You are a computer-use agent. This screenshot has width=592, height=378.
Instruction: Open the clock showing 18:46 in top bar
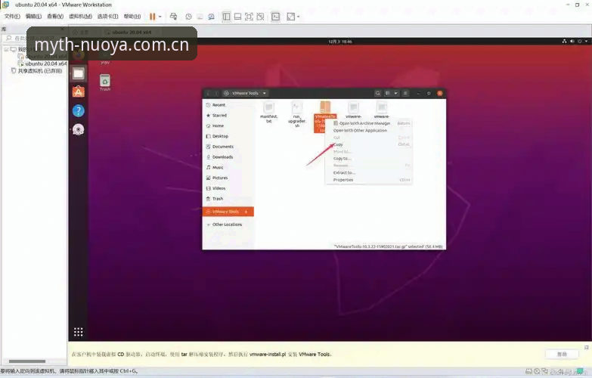pyautogui.click(x=340, y=42)
